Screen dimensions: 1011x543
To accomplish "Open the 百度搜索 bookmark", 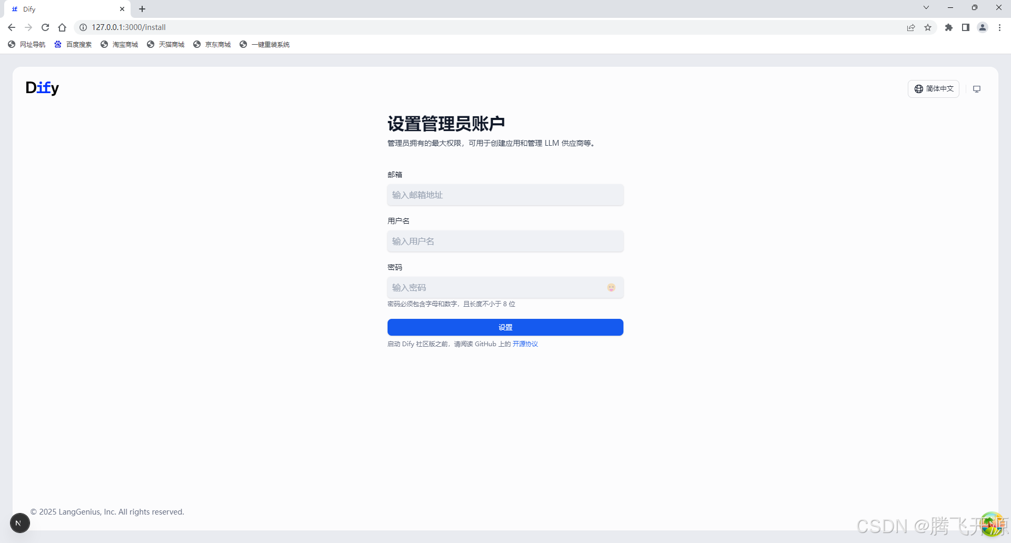I will point(73,44).
